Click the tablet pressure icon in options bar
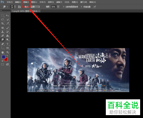143x118 pixels. point(94,7)
